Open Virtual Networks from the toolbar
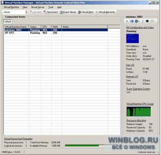 [105, 12]
